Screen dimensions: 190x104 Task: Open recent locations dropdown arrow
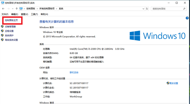coord(13,9)
